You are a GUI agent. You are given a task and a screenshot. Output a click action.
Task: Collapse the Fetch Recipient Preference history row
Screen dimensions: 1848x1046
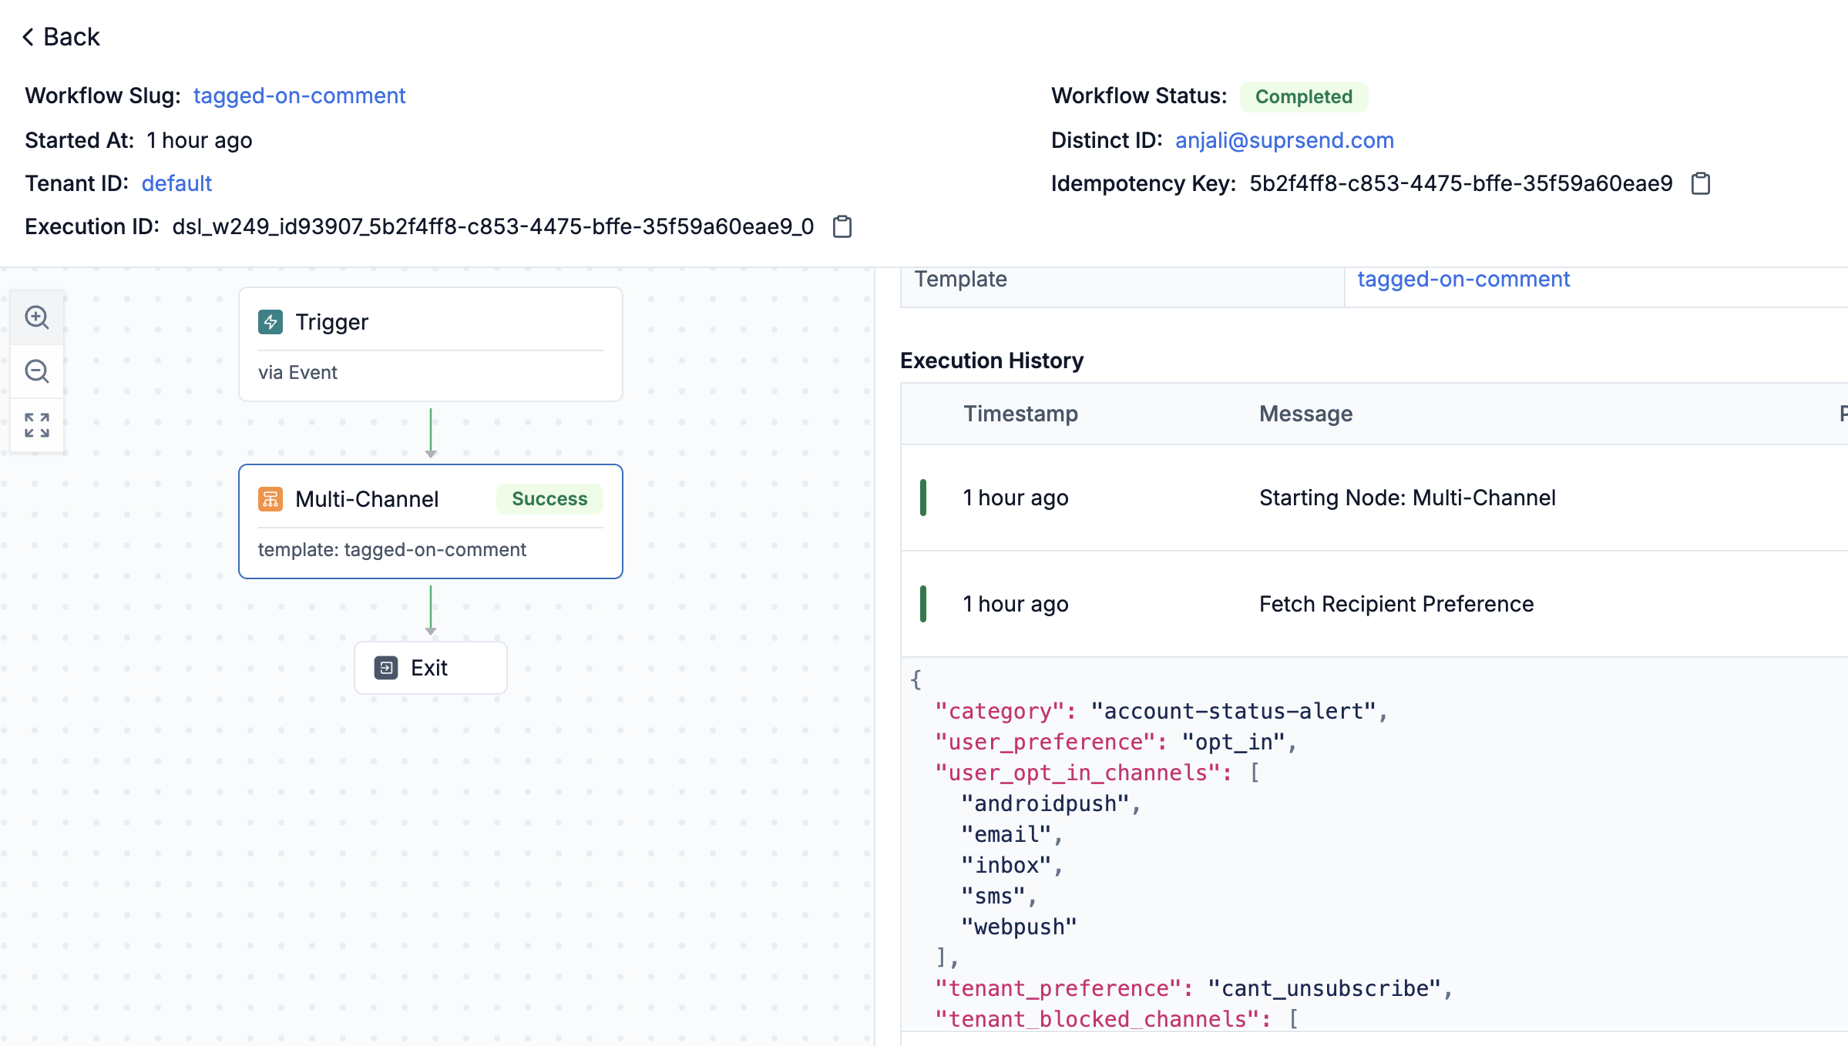click(x=1396, y=604)
